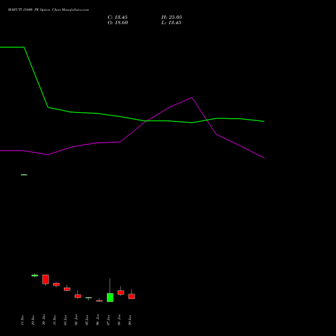
Task: Click the open value O: 18.60
Action: 118,23
